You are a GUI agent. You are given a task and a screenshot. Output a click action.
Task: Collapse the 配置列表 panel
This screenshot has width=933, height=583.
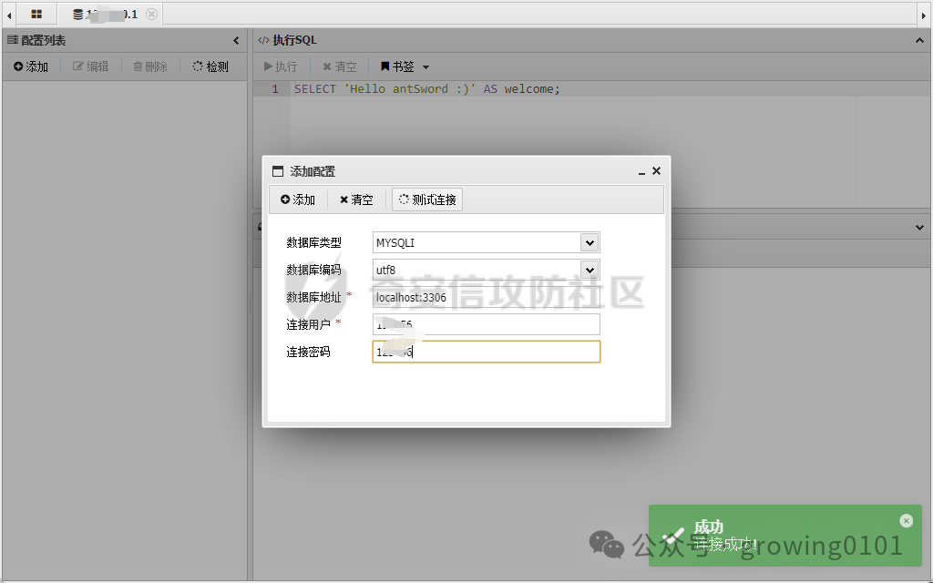(x=236, y=40)
